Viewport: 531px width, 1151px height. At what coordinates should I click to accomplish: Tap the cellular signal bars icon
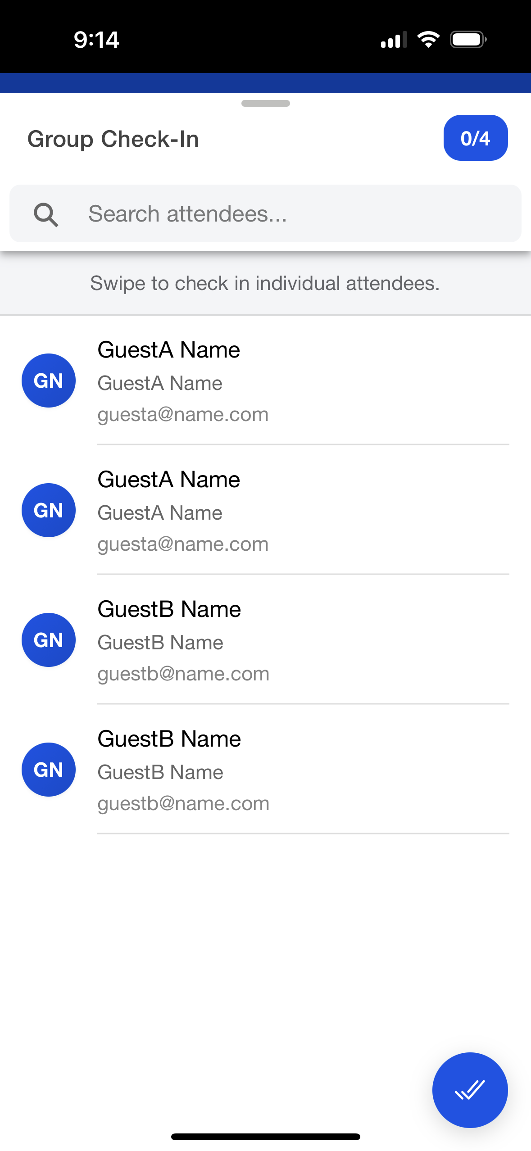point(394,40)
